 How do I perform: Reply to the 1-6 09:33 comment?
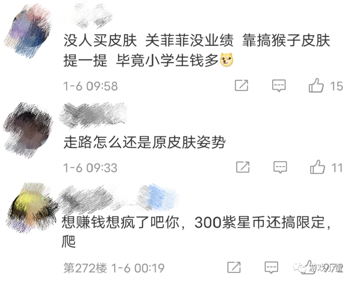click(x=280, y=167)
